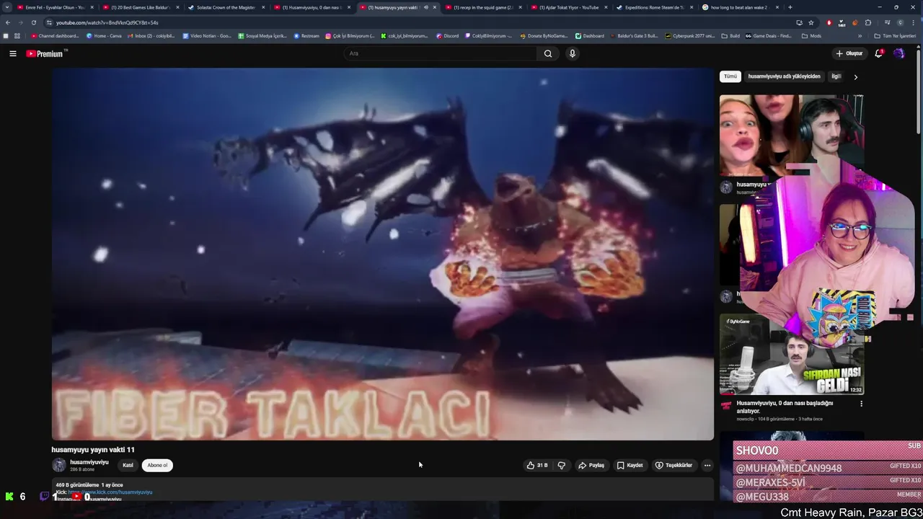Select the İlgili filter chip
The width and height of the screenshot is (923, 519).
coord(836,76)
